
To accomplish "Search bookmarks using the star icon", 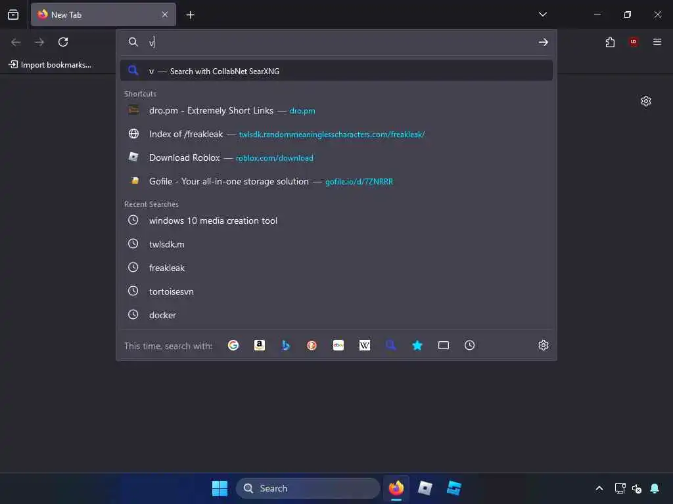I will pyautogui.click(x=417, y=345).
